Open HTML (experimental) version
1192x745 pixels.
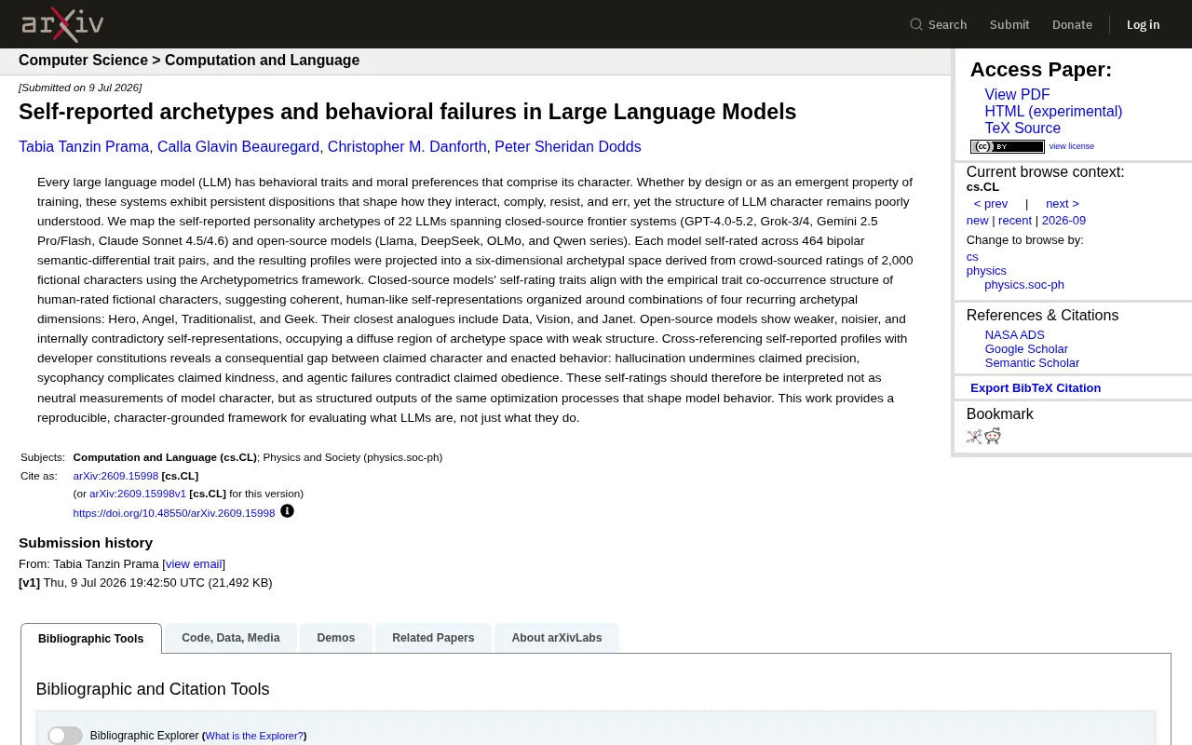(x=1053, y=112)
